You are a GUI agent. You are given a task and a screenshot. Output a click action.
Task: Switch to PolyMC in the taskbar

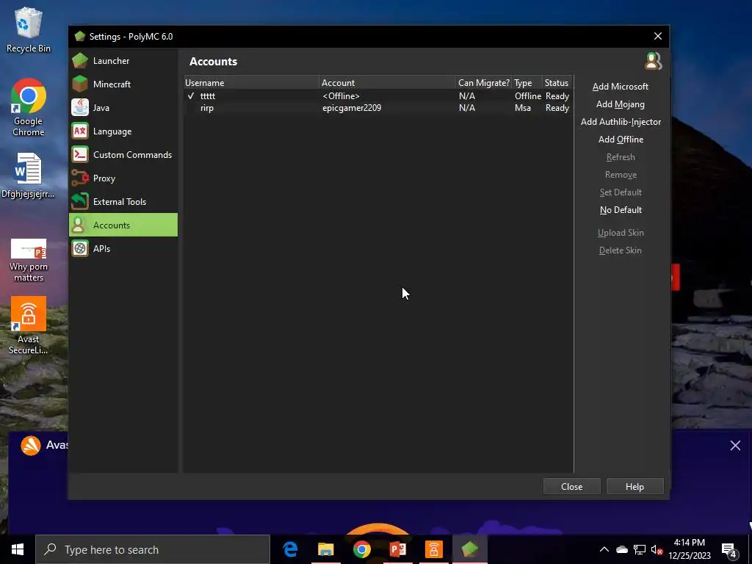470,549
